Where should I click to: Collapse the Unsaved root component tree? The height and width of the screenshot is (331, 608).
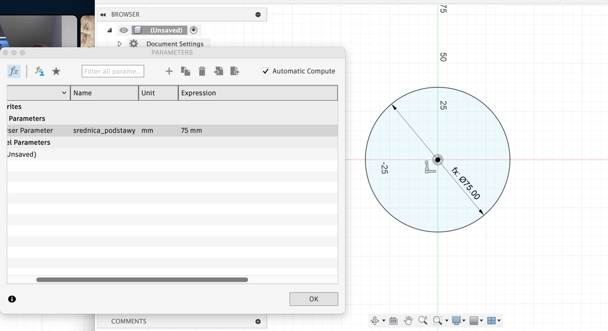[110, 30]
